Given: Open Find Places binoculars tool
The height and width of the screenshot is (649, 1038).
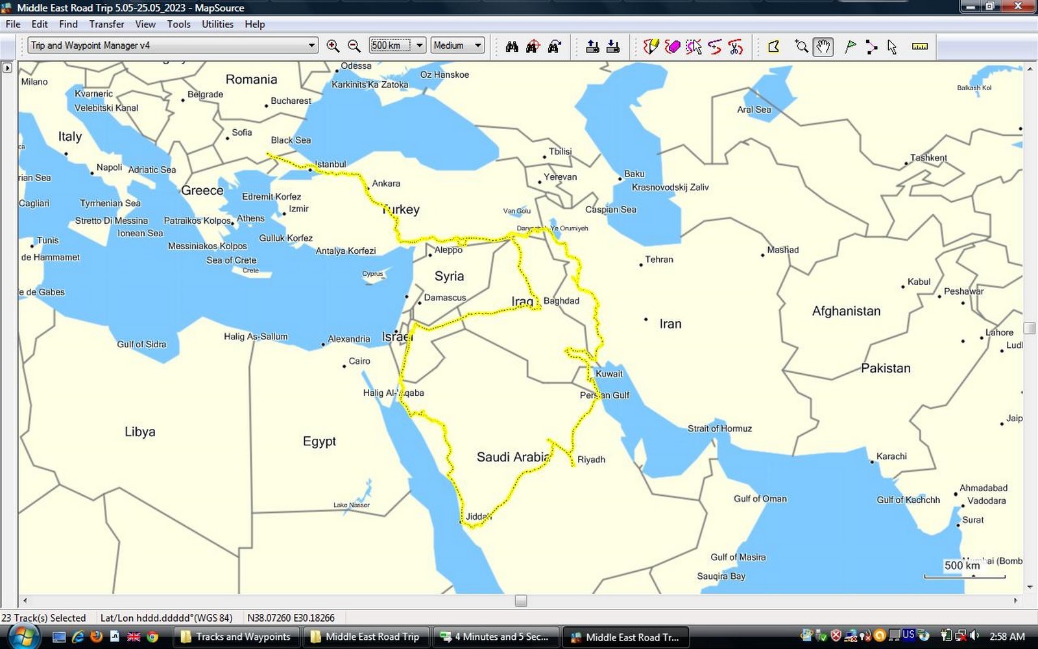Looking at the screenshot, I should tap(512, 46).
